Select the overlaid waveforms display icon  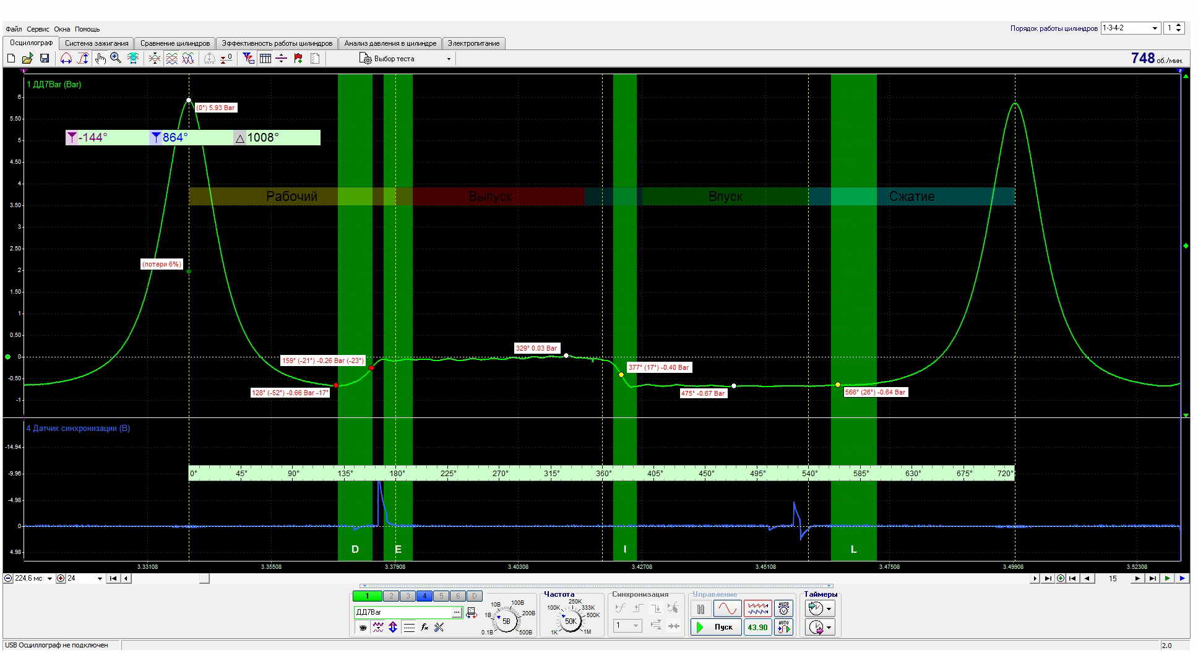(188, 58)
